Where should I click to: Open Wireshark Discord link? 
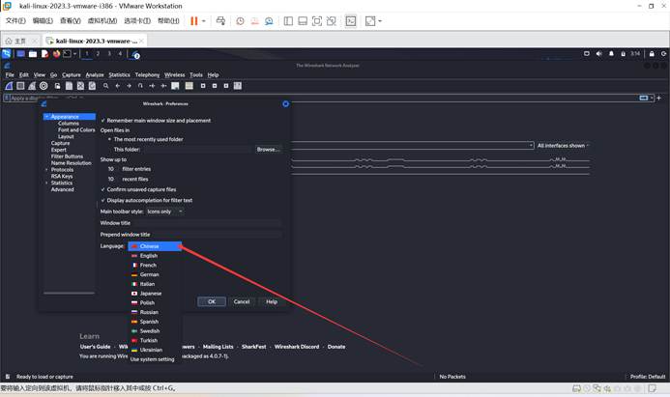point(297,347)
